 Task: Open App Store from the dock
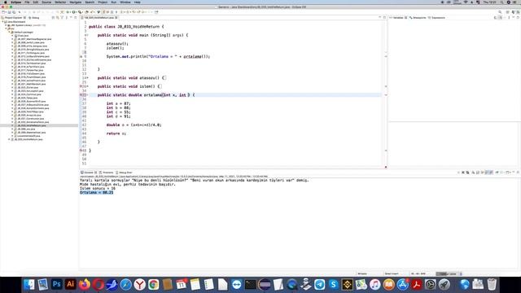(x=403, y=284)
